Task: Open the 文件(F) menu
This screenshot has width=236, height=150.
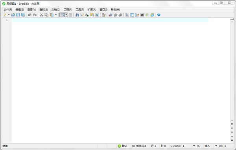Action: pyautogui.click(x=8, y=9)
